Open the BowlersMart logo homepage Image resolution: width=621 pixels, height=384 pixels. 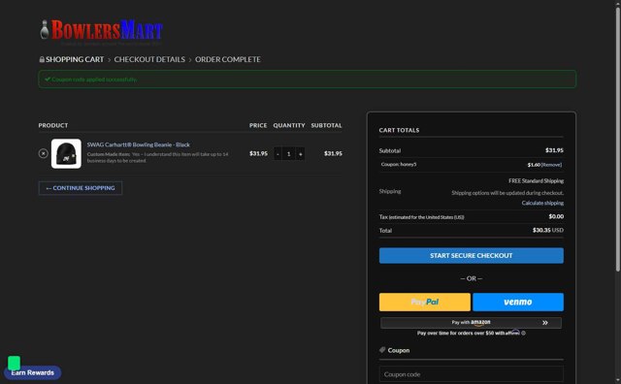(101, 30)
